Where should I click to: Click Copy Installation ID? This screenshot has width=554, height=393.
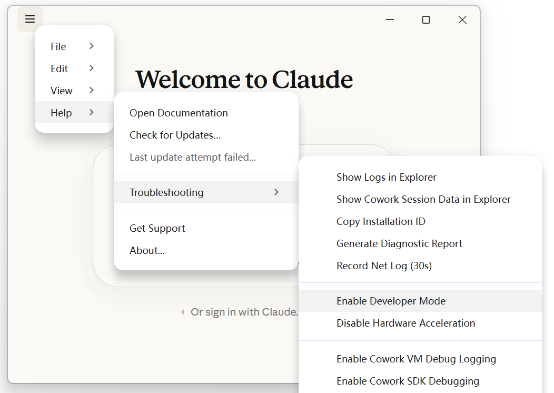click(x=420, y=221)
